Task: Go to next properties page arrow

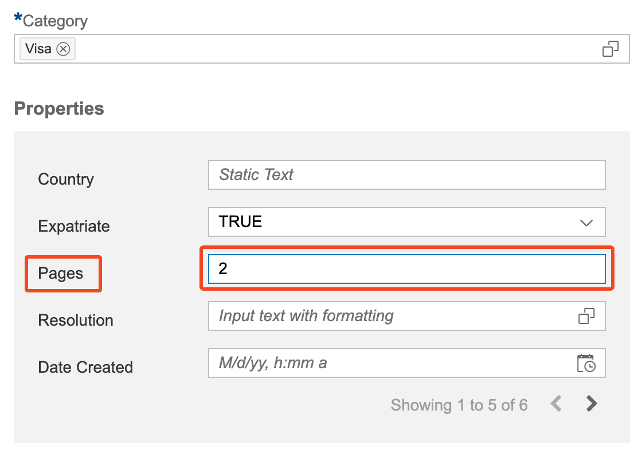Action: [x=592, y=404]
